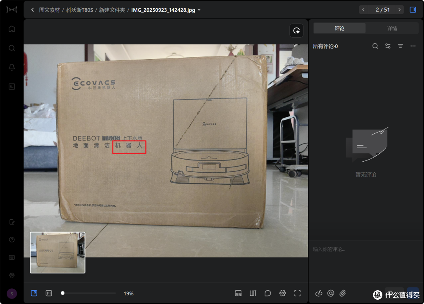This screenshot has width=424, height=304.
Task: Navigate to 新建文件夹 breadcrumb
Action: point(112,10)
